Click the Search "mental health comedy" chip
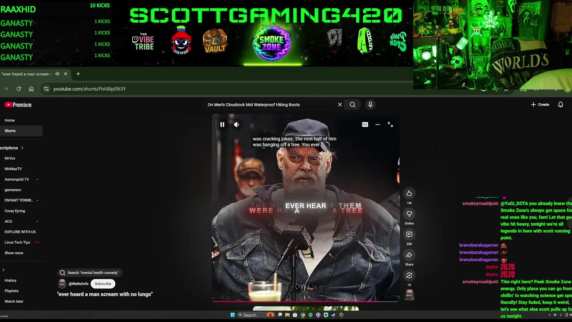The width and height of the screenshot is (572, 322). point(89,273)
